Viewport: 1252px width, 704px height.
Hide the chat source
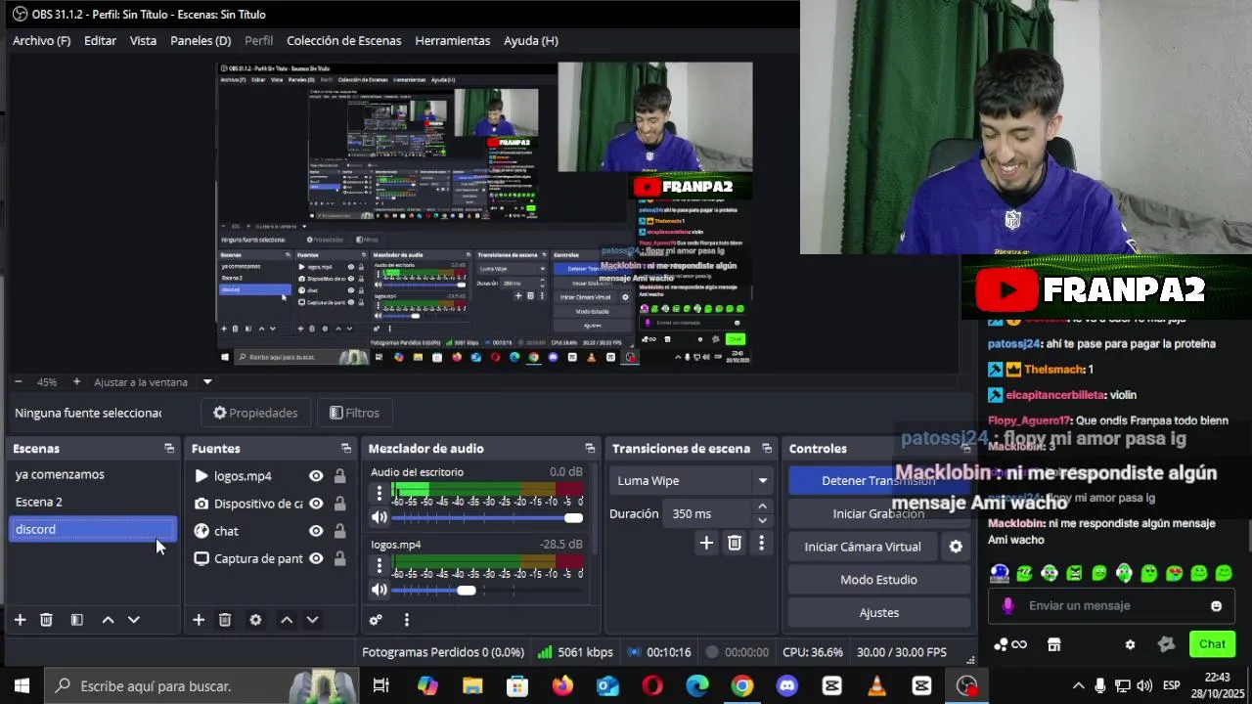pyautogui.click(x=316, y=531)
